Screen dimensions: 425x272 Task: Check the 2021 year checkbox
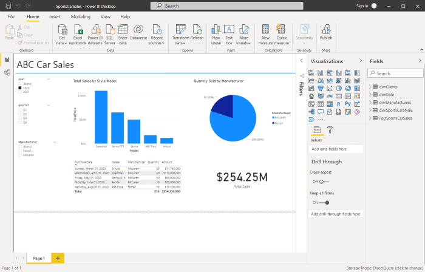point(20,92)
